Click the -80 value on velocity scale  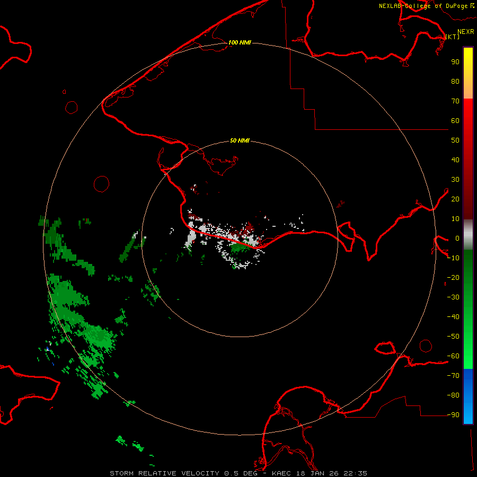click(x=453, y=395)
